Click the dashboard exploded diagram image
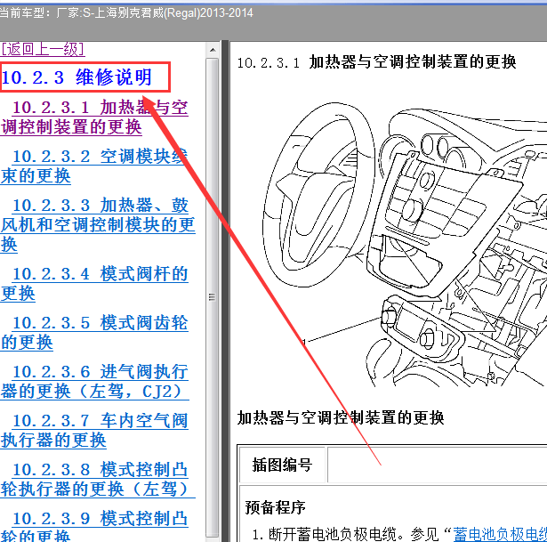 [x=405, y=245]
